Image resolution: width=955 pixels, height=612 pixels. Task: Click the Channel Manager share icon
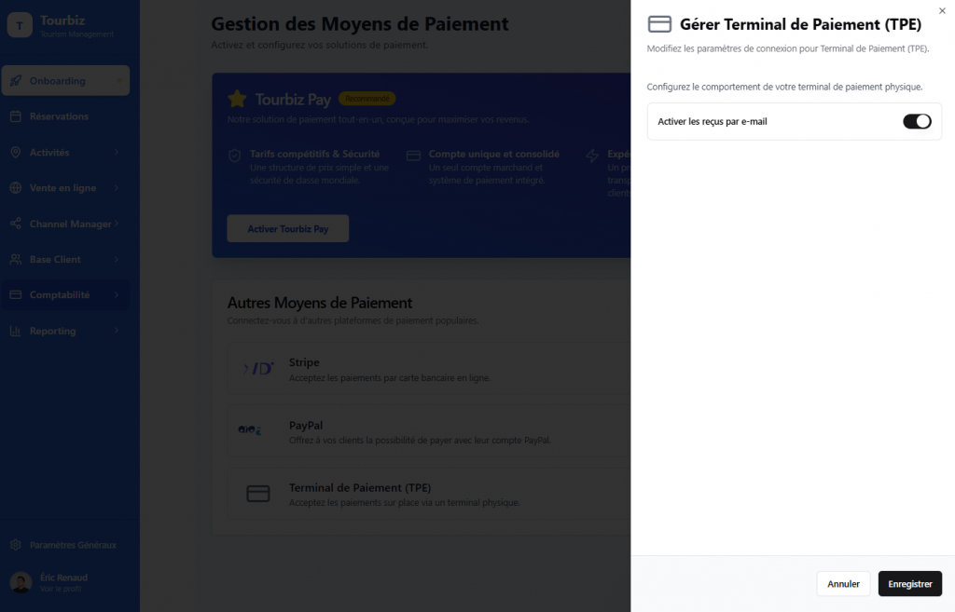[x=15, y=224]
